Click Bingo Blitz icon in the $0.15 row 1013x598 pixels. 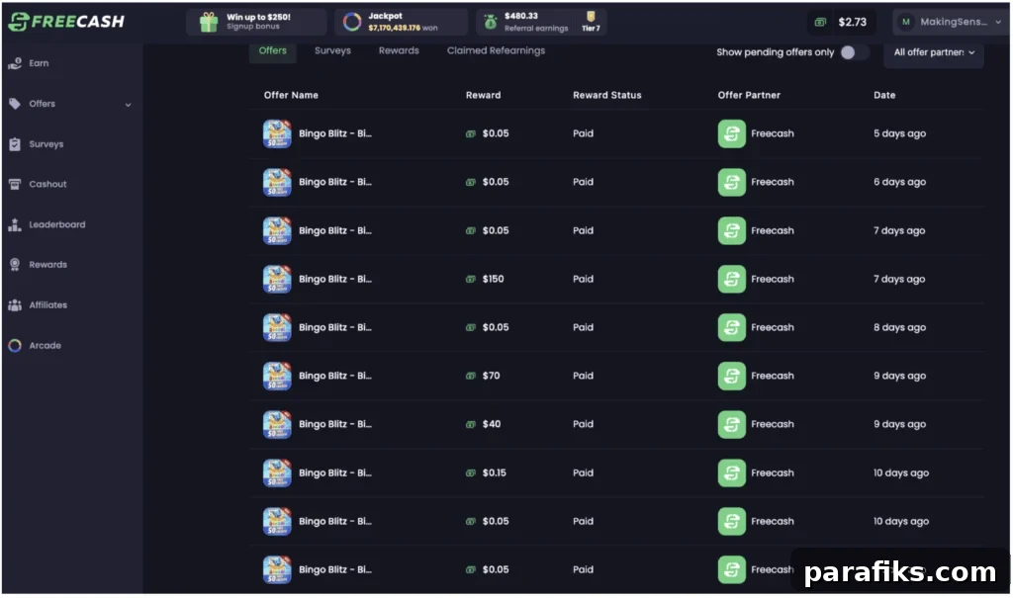pos(277,472)
